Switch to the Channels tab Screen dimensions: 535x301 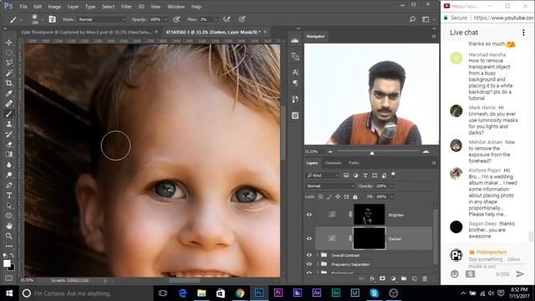coord(333,163)
